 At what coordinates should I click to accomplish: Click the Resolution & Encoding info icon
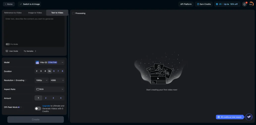coord(25,80)
